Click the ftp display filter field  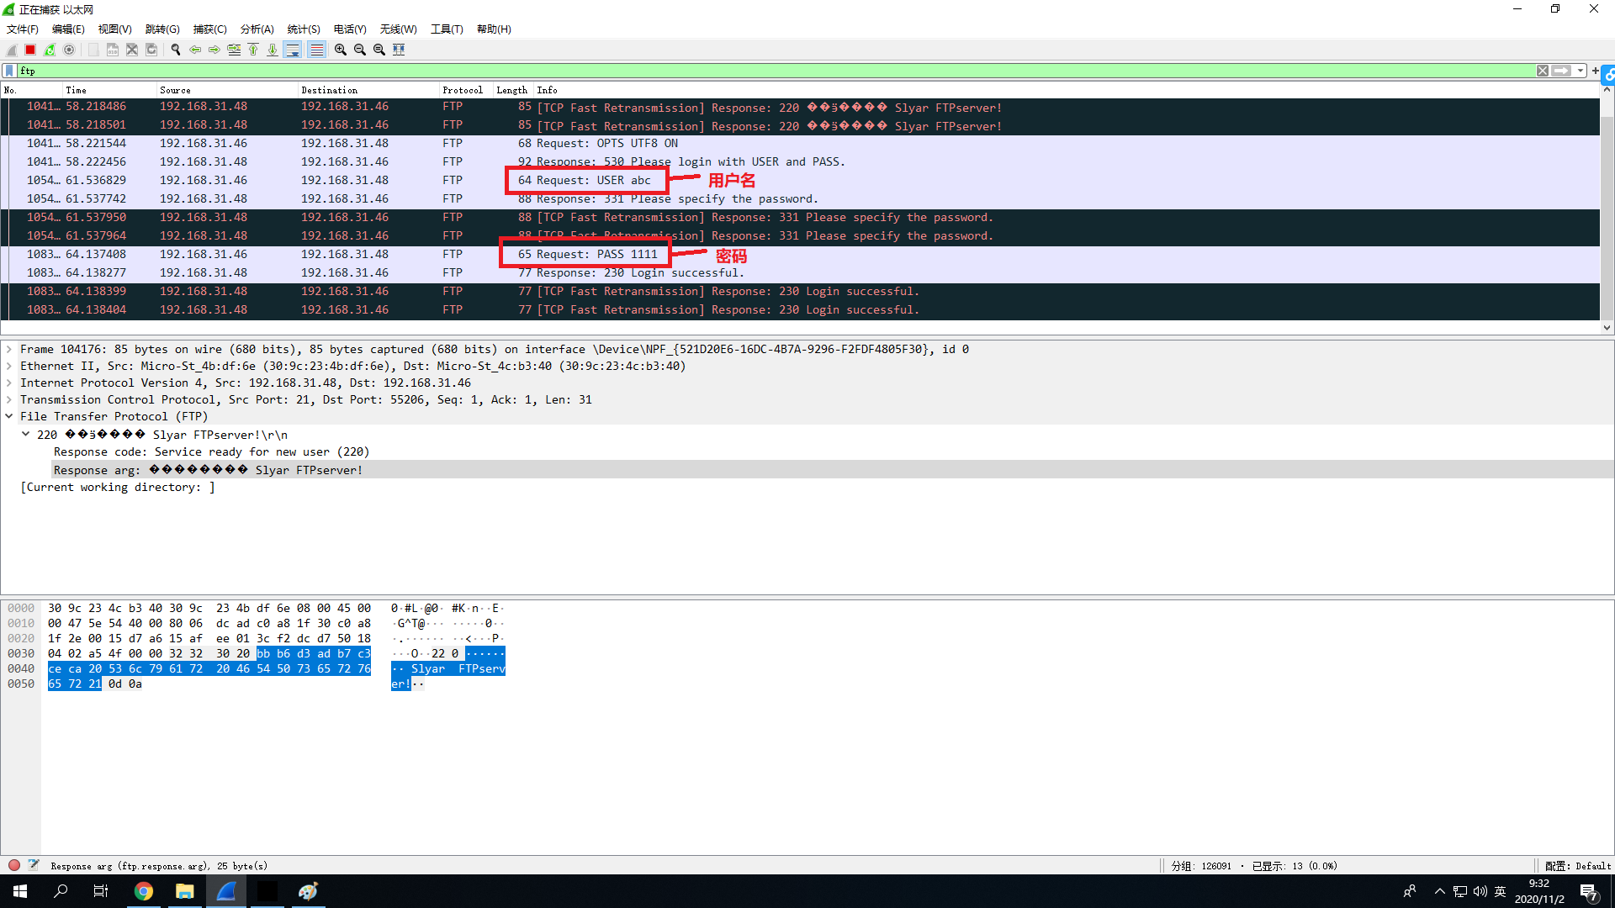pyautogui.click(x=757, y=71)
